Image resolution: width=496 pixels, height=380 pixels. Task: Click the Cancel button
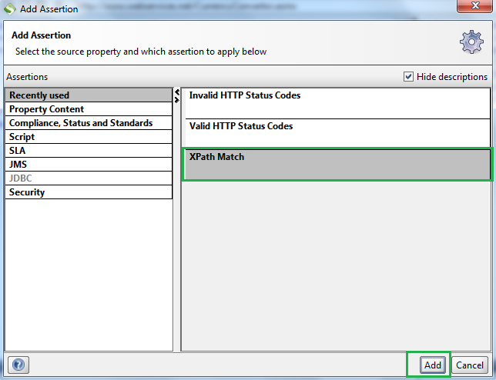point(469,365)
